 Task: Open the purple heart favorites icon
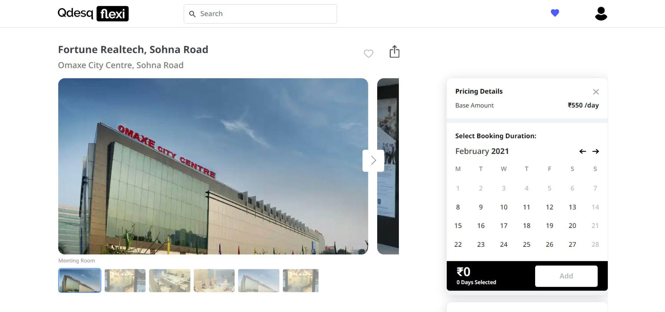click(x=555, y=13)
